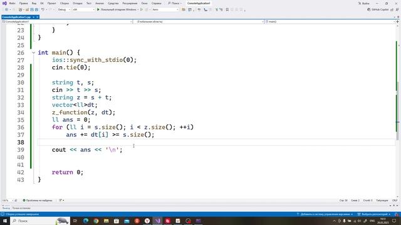Viewport: 401px width, 225px height.
Task: Click the editor split-window handle
Action: (398, 22)
